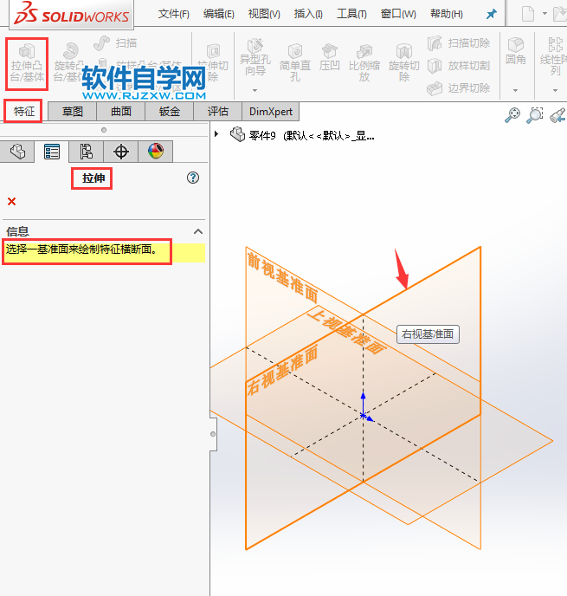Image resolution: width=567 pixels, height=596 pixels.
Task: Open the 插入(I) menu
Action: point(308,15)
